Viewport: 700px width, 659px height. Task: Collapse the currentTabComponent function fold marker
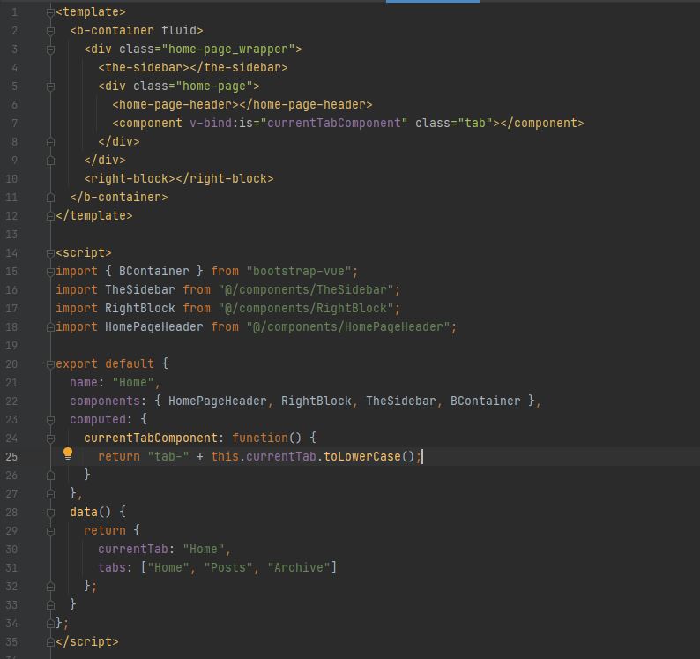pyautogui.click(x=50, y=438)
